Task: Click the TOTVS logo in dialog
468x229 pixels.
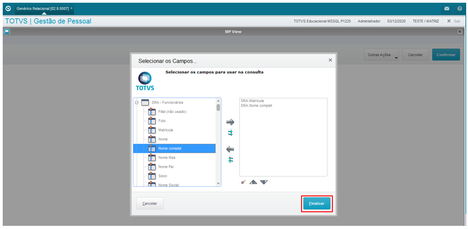Action: click(145, 81)
